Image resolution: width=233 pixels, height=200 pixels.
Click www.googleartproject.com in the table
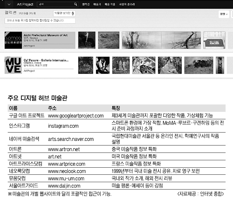click(76, 116)
